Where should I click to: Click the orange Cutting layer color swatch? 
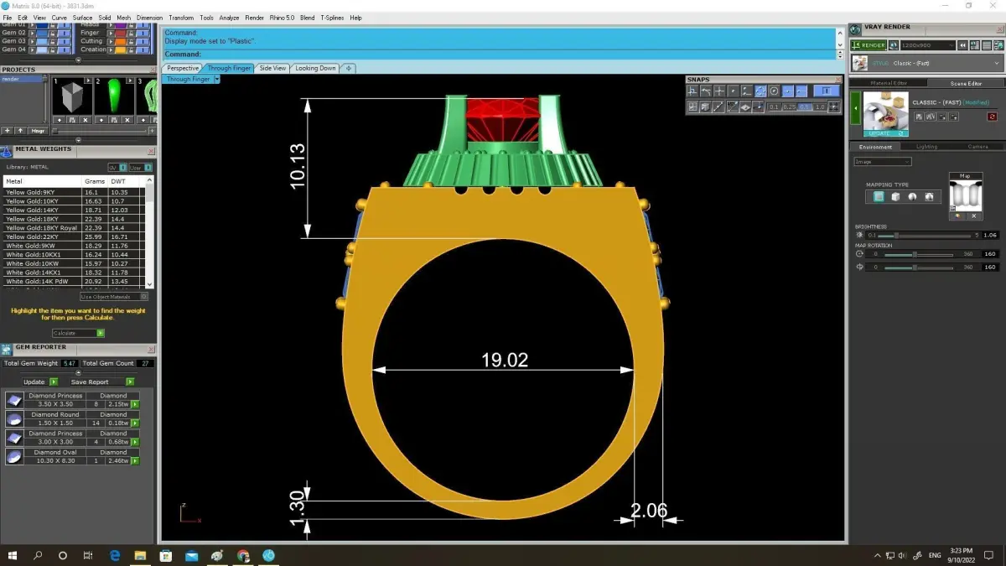(x=122, y=41)
